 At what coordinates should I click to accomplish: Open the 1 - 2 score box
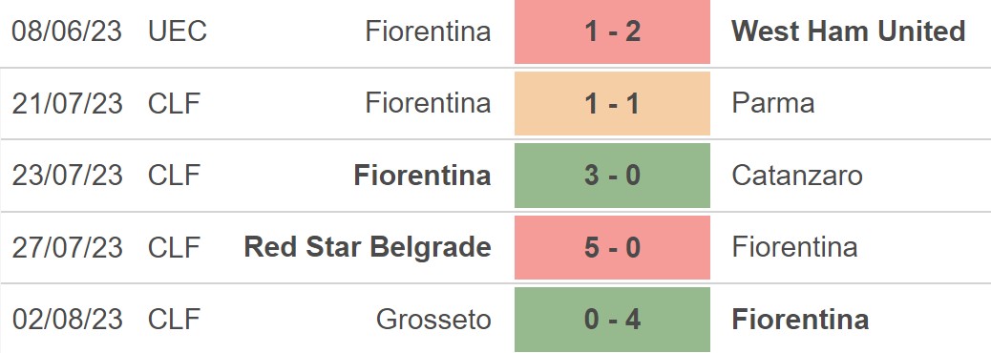(612, 31)
